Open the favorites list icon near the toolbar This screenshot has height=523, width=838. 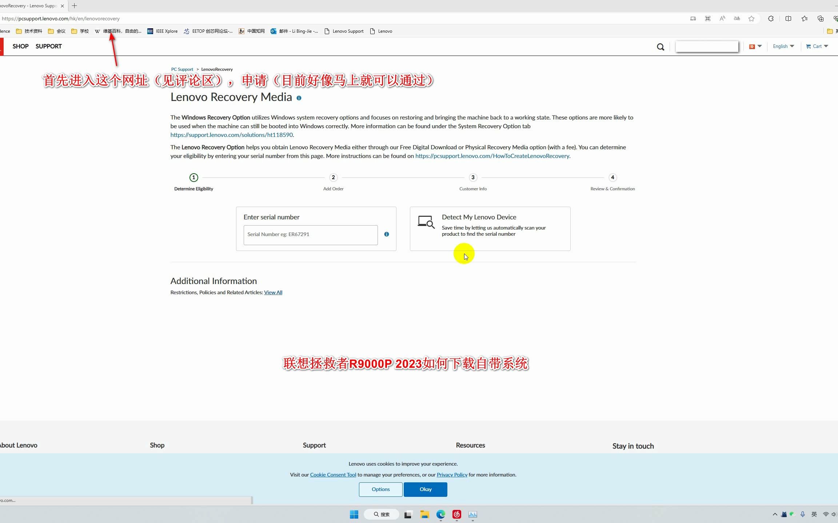[x=804, y=19]
